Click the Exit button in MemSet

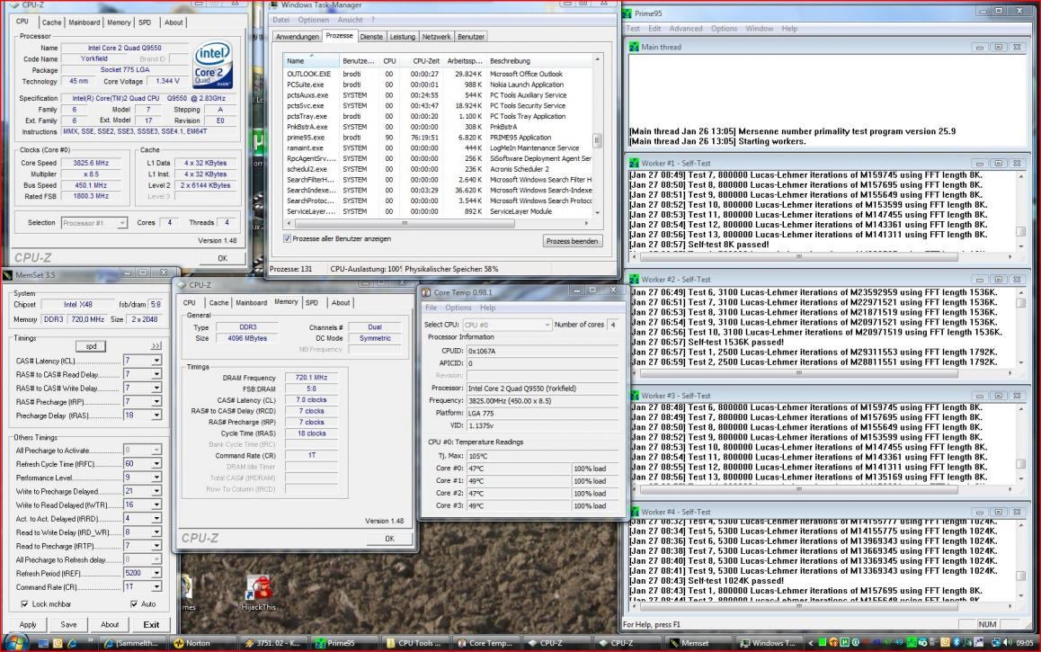click(x=151, y=625)
